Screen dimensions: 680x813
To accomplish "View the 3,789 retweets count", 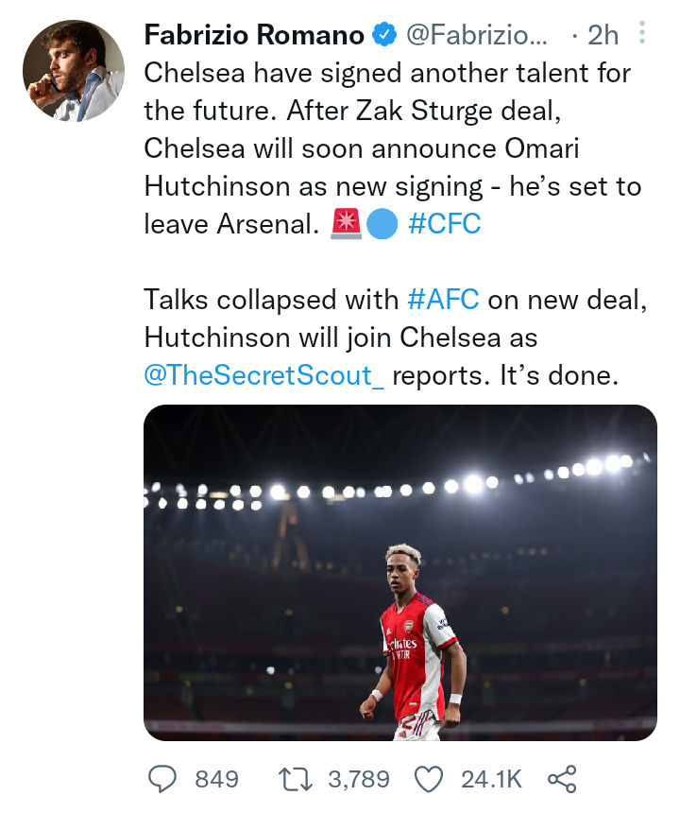I will pos(359,779).
